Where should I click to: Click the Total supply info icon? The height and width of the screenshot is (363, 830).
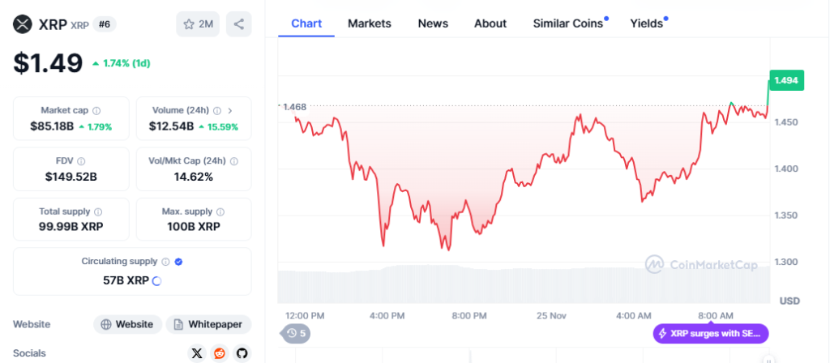(99, 211)
